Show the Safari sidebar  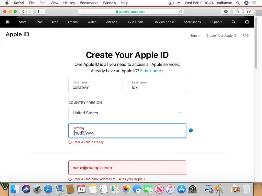(40, 11)
